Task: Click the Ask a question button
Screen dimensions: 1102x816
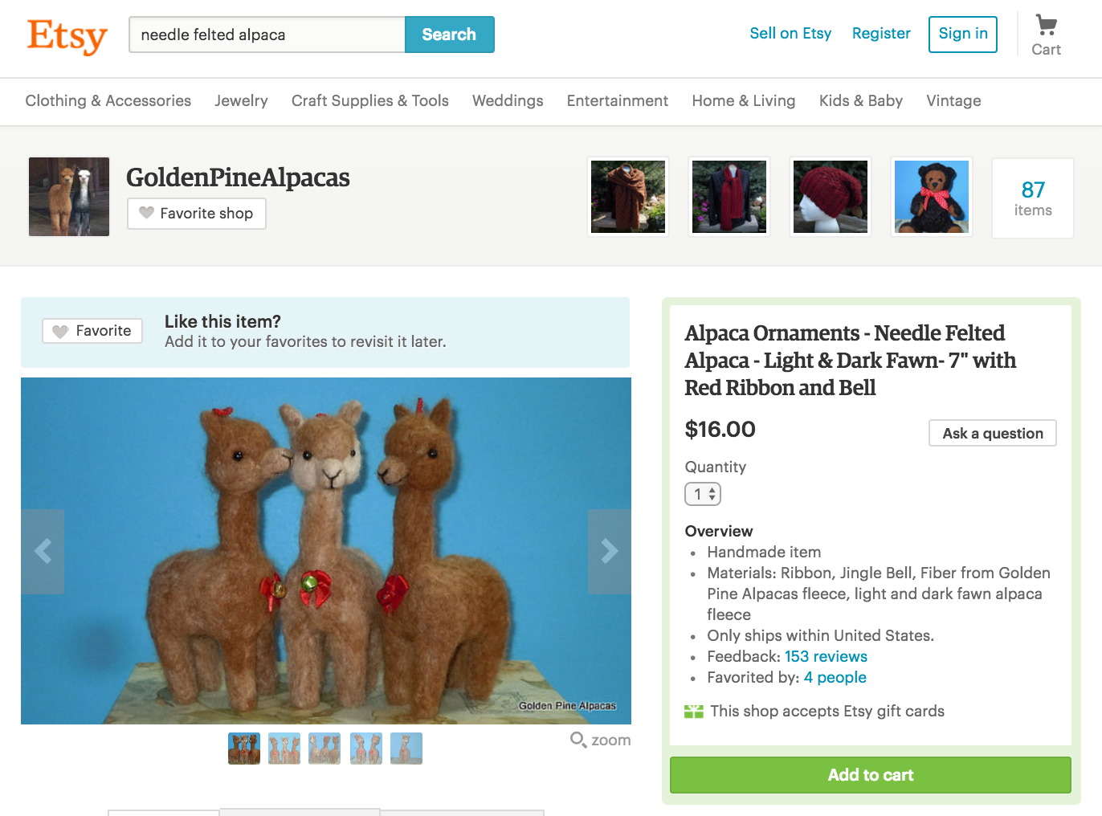Action: click(993, 434)
